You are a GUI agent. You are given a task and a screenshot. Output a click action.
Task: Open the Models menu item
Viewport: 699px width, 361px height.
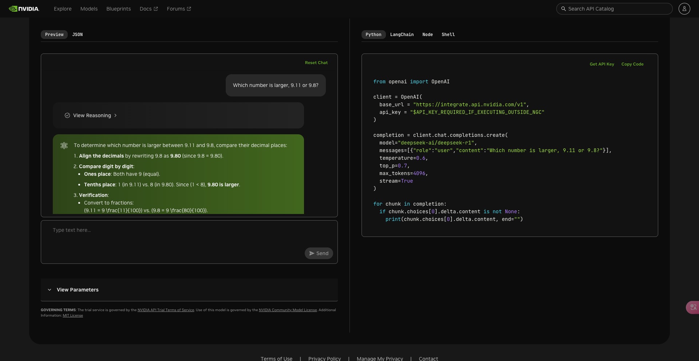tap(89, 9)
